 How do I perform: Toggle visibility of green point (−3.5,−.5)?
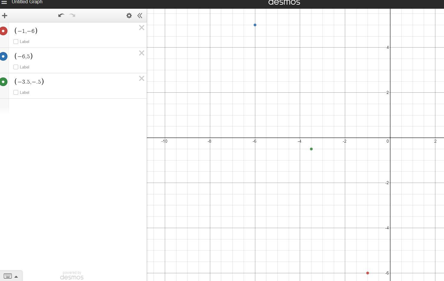pyautogui.click(x=3, y=82)
